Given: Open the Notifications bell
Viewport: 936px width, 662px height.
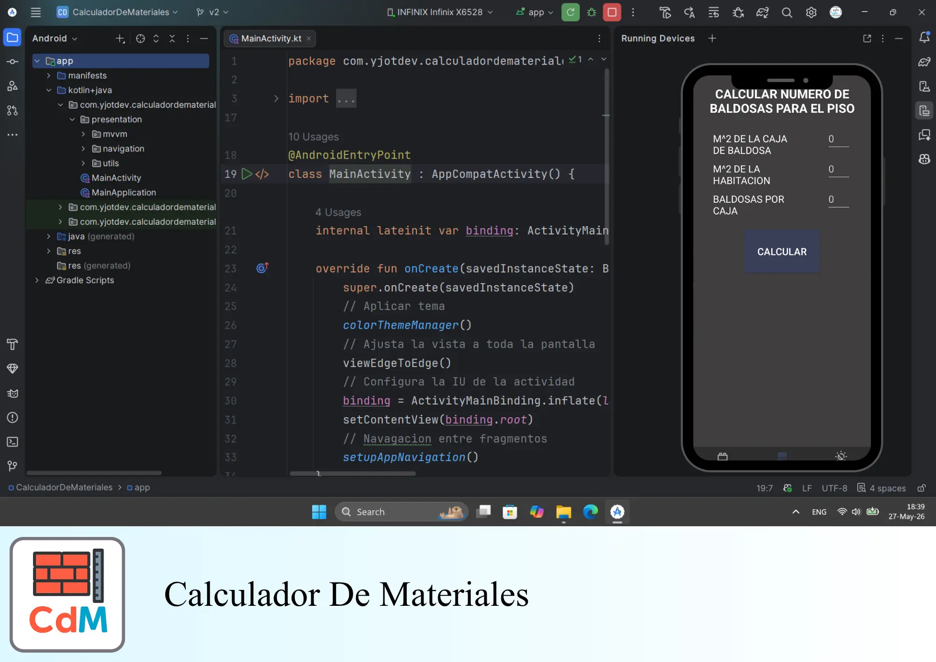Looking at the screenshot, I should [x=924, y=37].
